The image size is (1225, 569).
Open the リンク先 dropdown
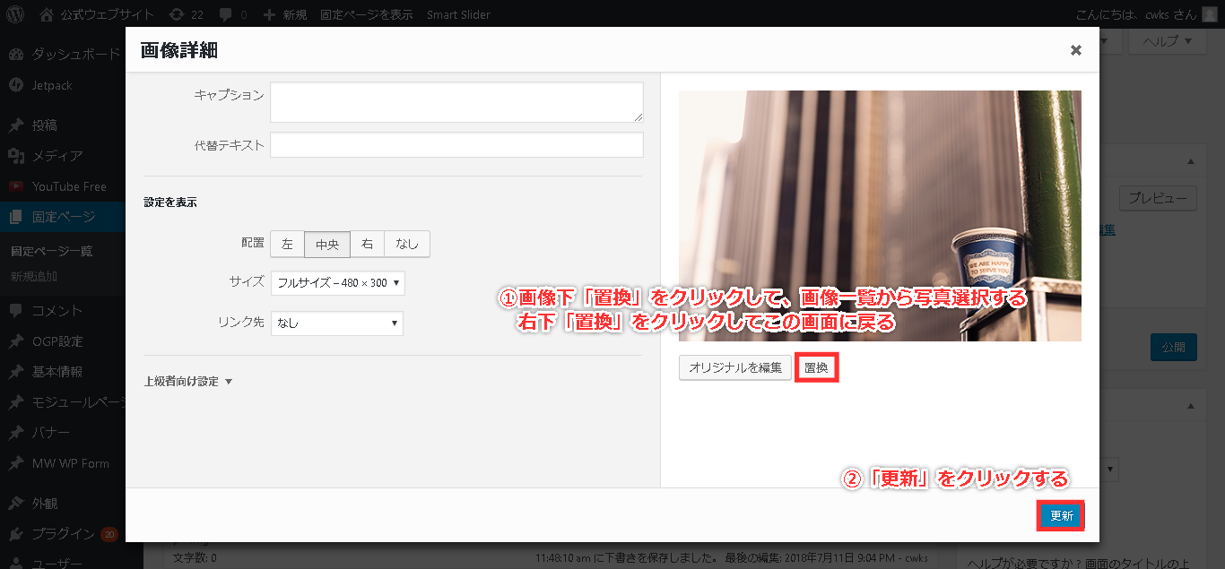coord(337,323)
